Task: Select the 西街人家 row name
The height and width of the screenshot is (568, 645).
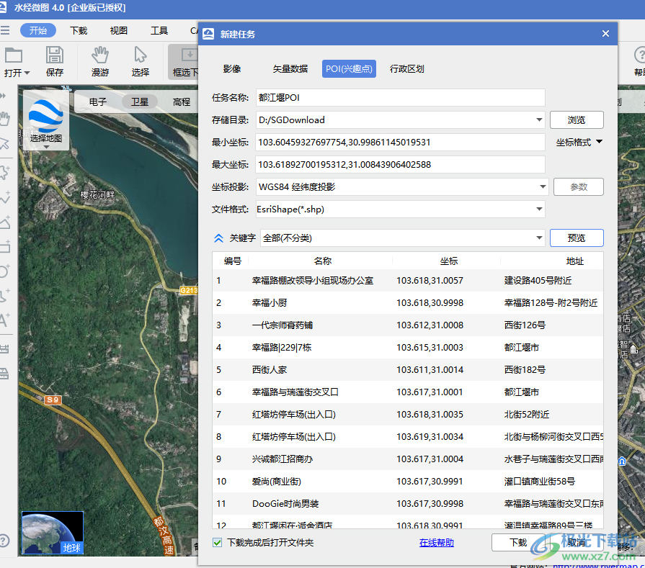Action: [270, 370]
